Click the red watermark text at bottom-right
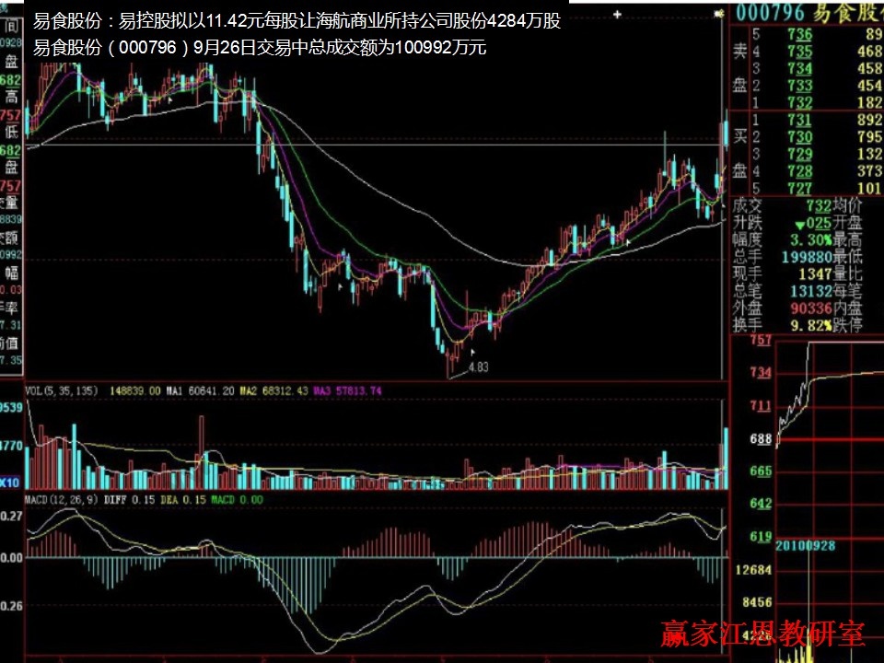The image size is (884, 663). pyautogui.click(x=762, y=634)
